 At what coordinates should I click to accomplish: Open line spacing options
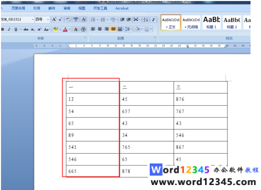128,29
